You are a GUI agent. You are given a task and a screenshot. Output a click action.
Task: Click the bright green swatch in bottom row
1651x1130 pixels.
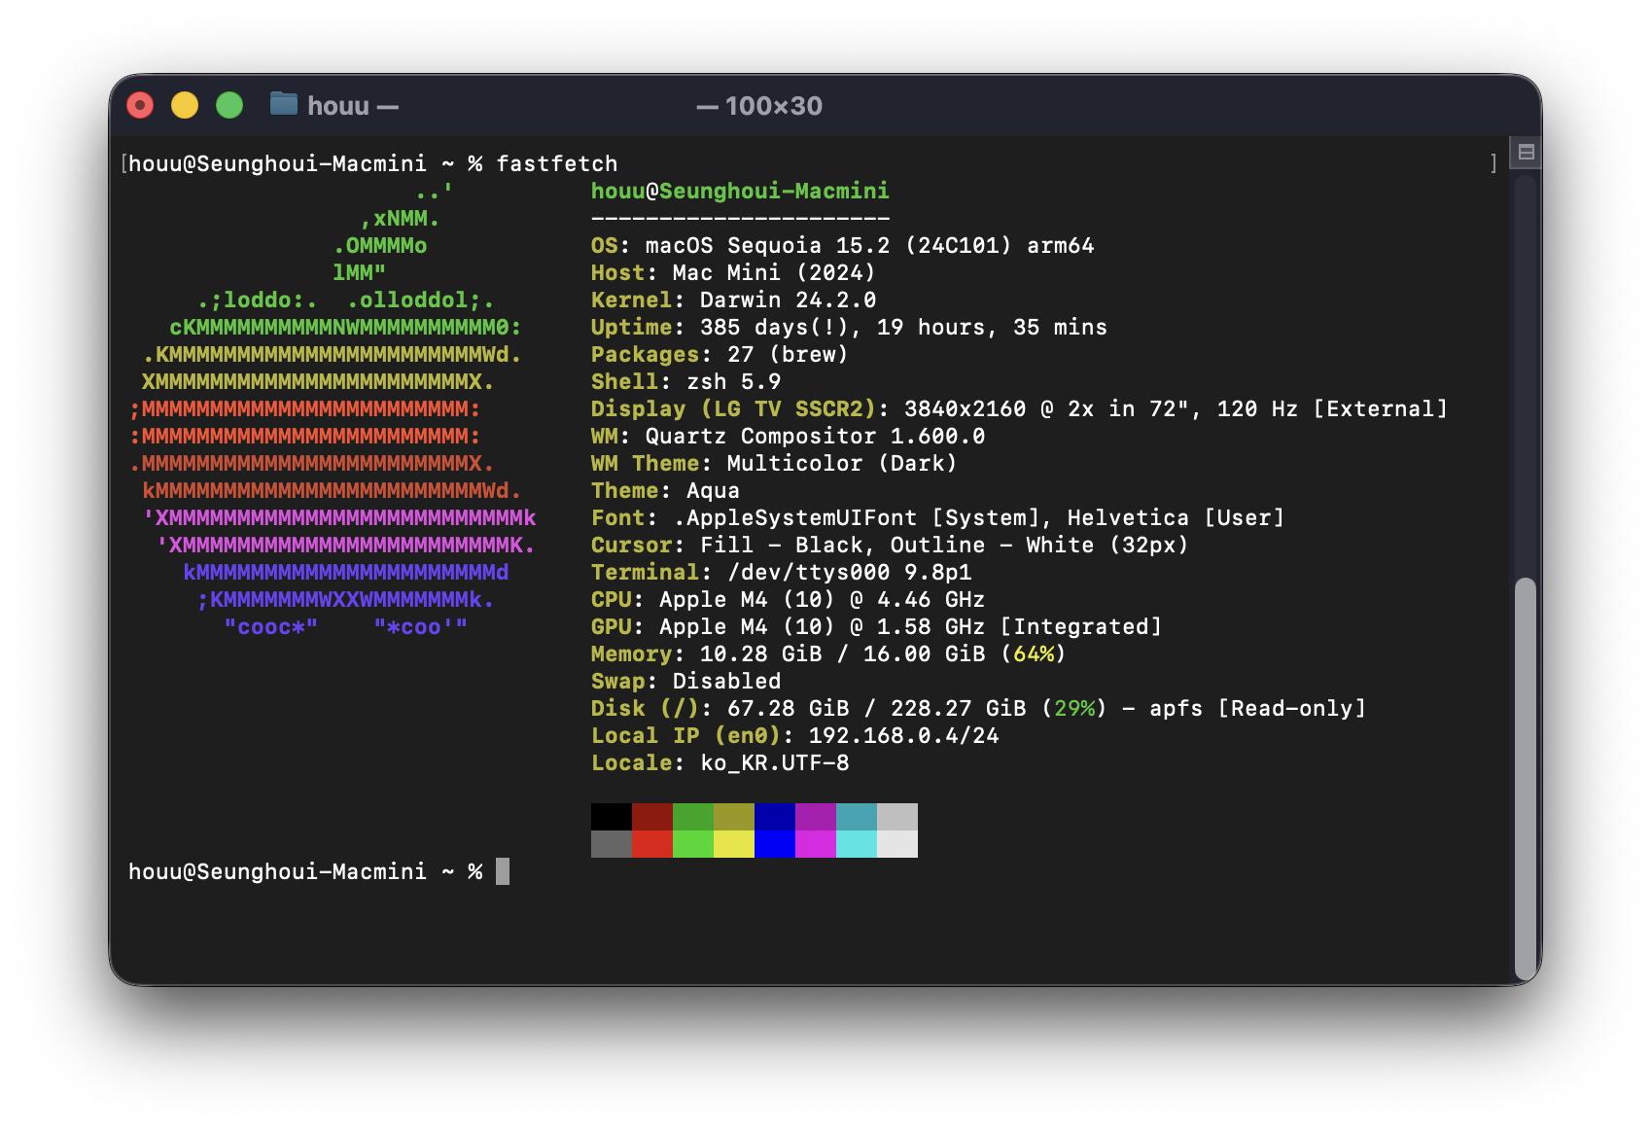(x=692, y=844)
